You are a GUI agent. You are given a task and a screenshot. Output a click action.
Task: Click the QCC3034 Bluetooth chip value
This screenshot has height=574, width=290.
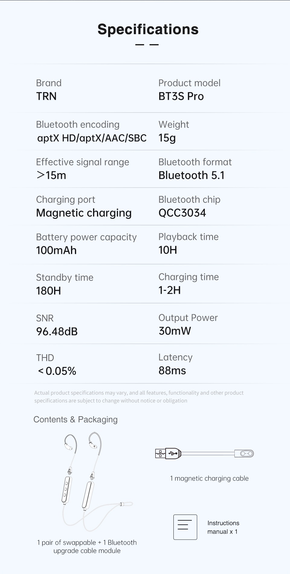[182, 213]
